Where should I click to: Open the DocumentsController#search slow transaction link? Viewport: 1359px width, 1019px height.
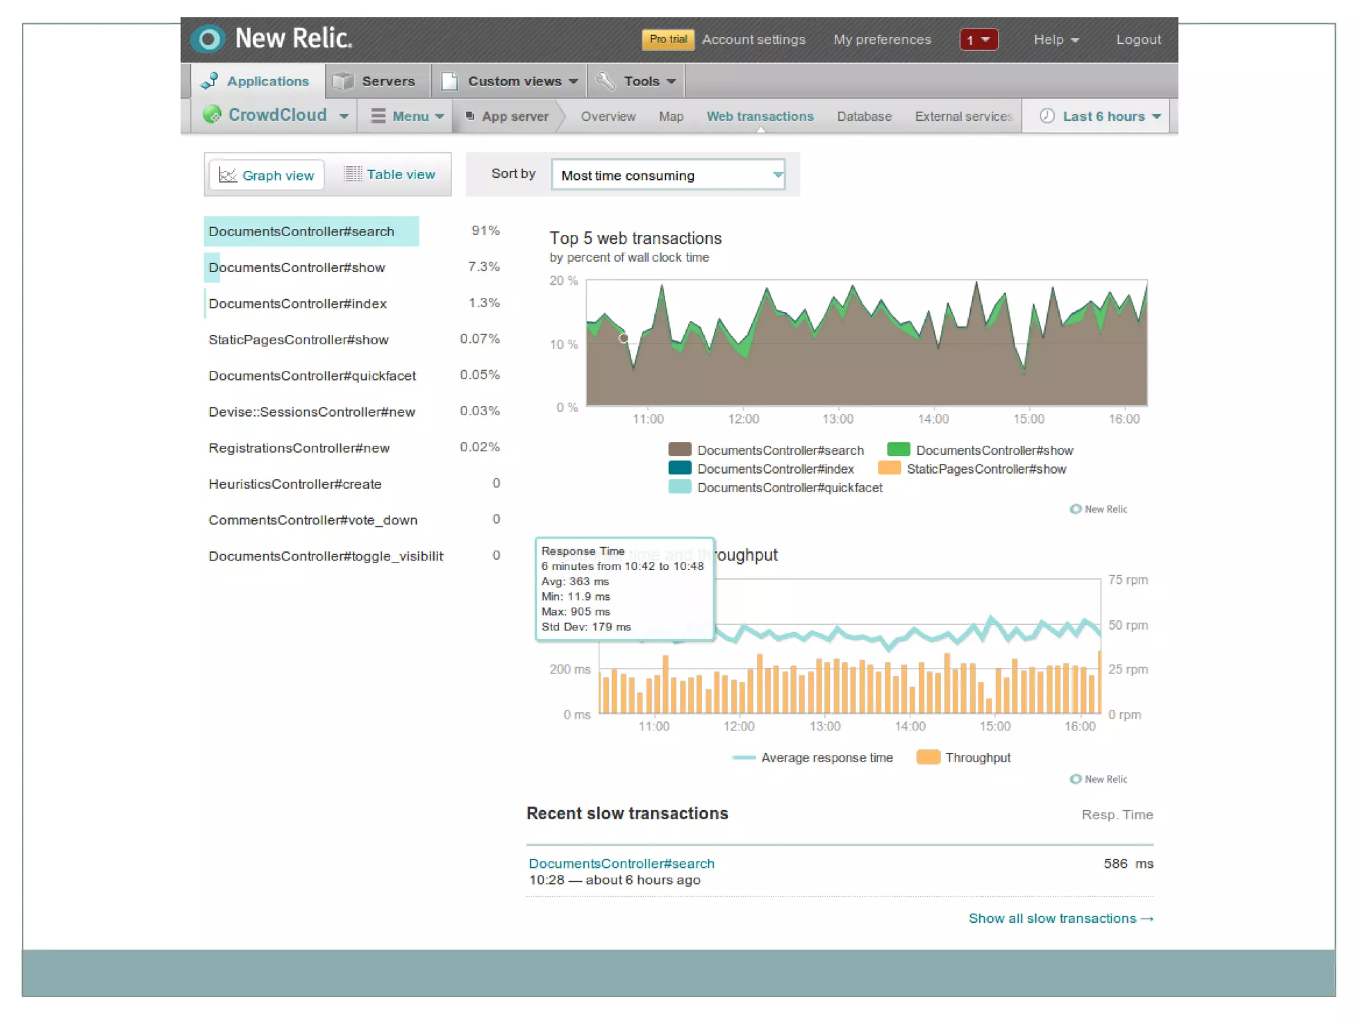(x=621, y=863)
